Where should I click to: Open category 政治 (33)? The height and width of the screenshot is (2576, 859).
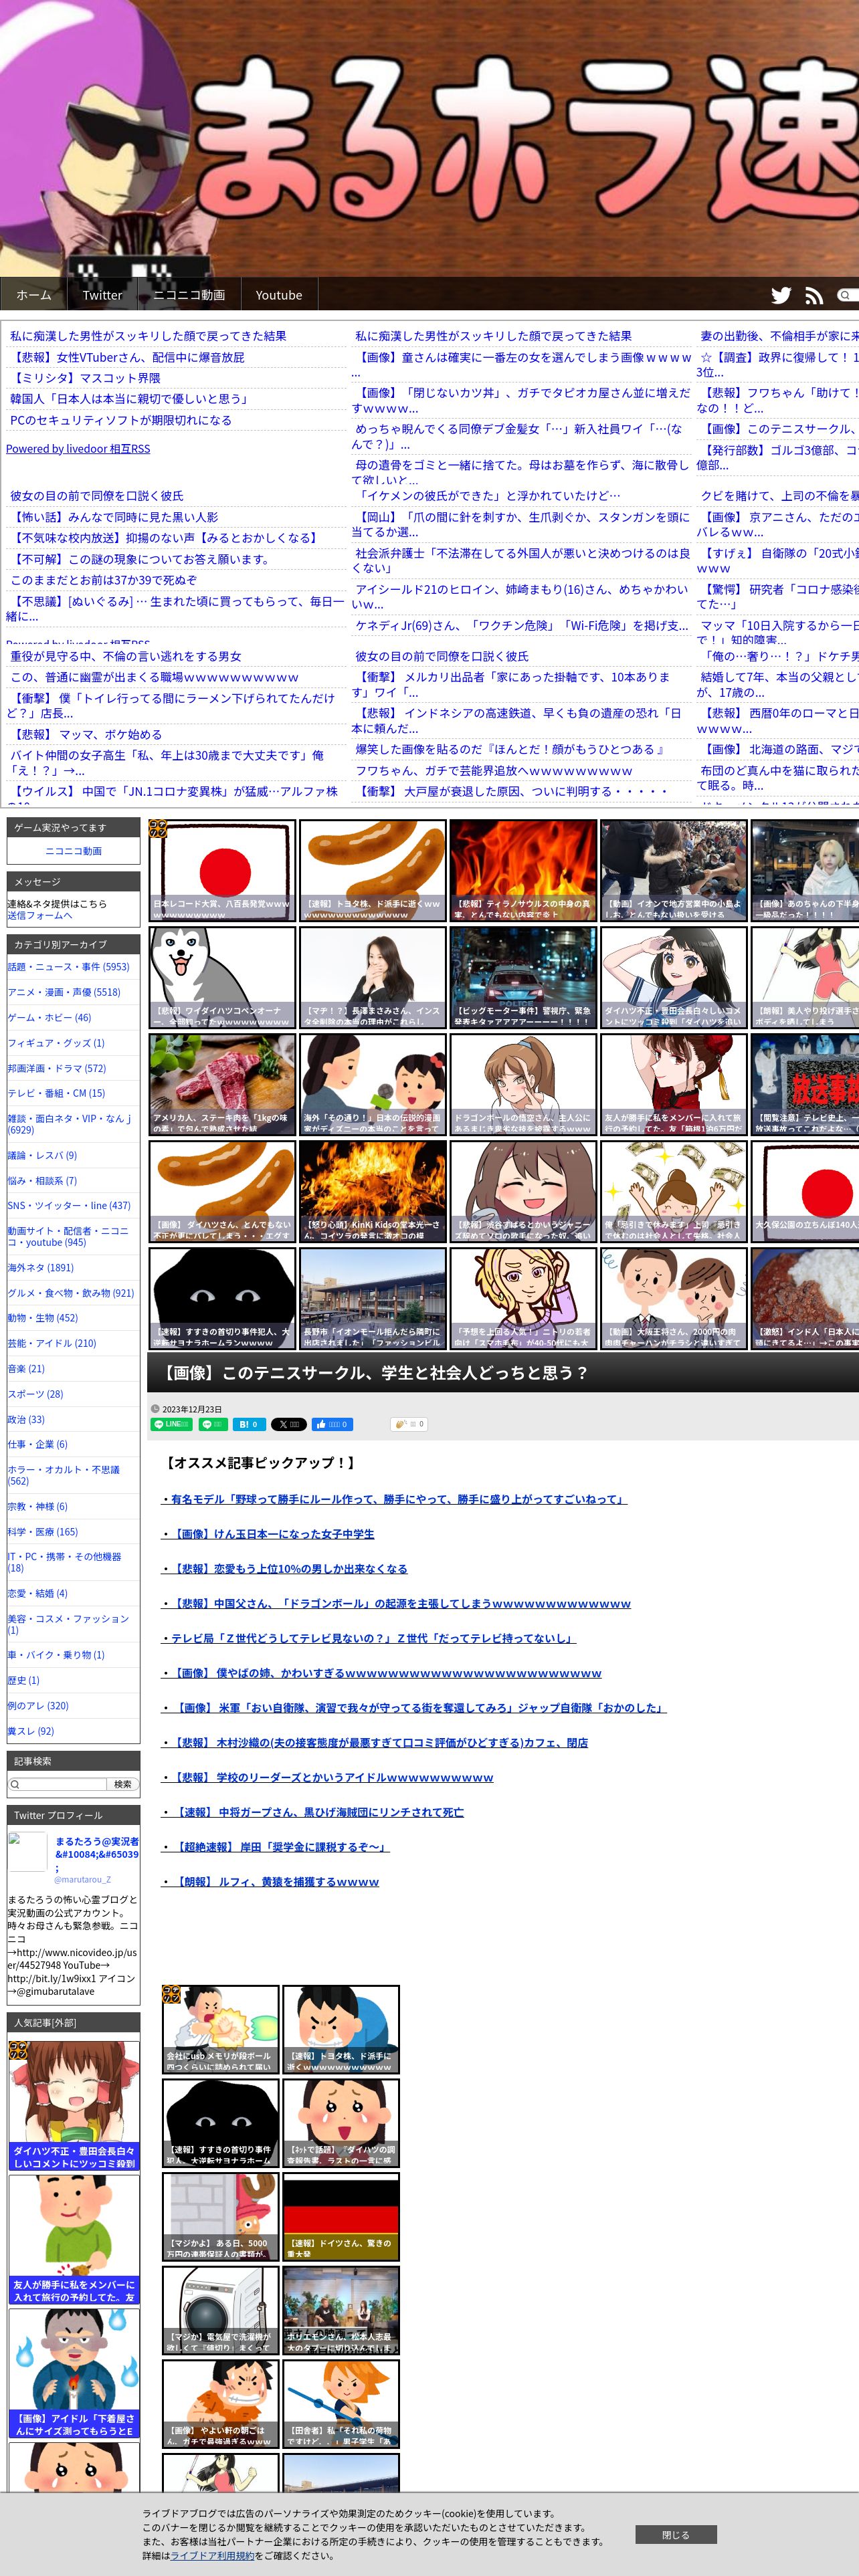coord(27,1419)
